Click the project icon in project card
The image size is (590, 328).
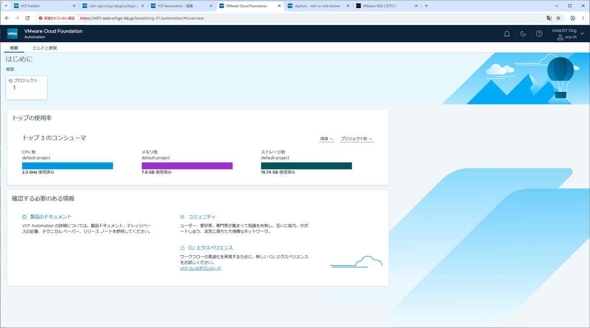pos(10,80)
